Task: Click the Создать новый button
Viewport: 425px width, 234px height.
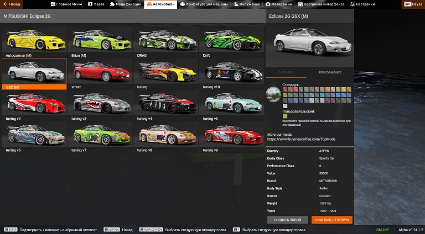Action: 287,220
